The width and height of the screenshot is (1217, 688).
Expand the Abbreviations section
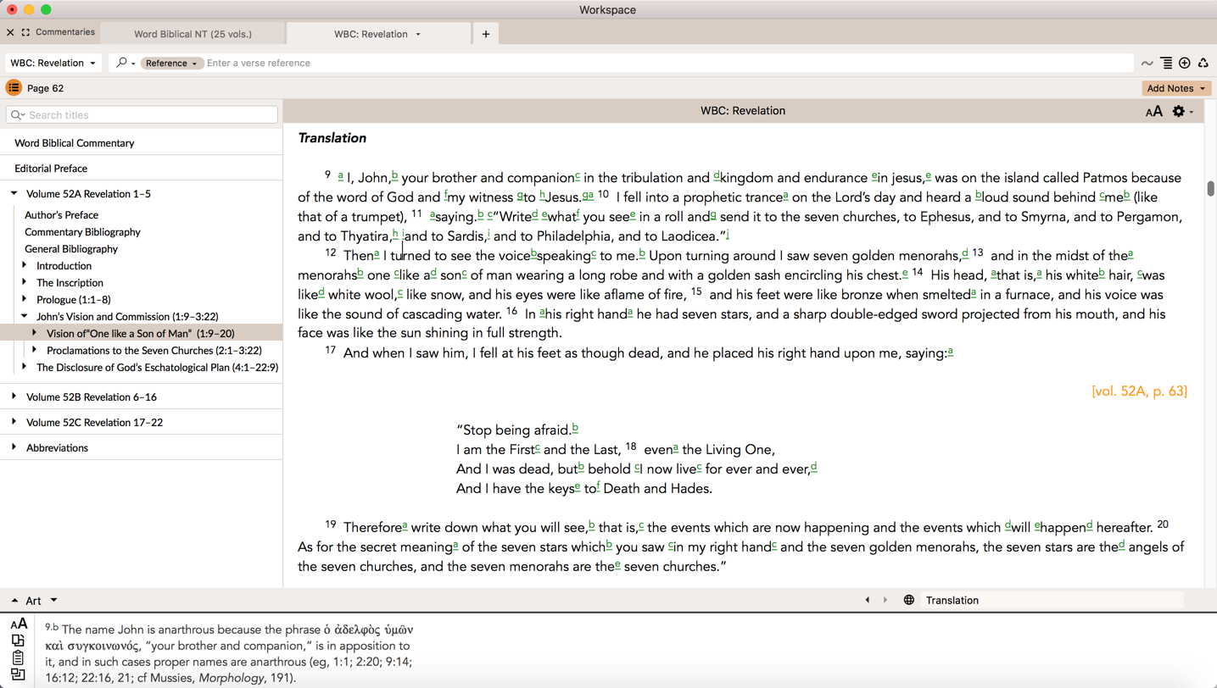tap(14, 447)
